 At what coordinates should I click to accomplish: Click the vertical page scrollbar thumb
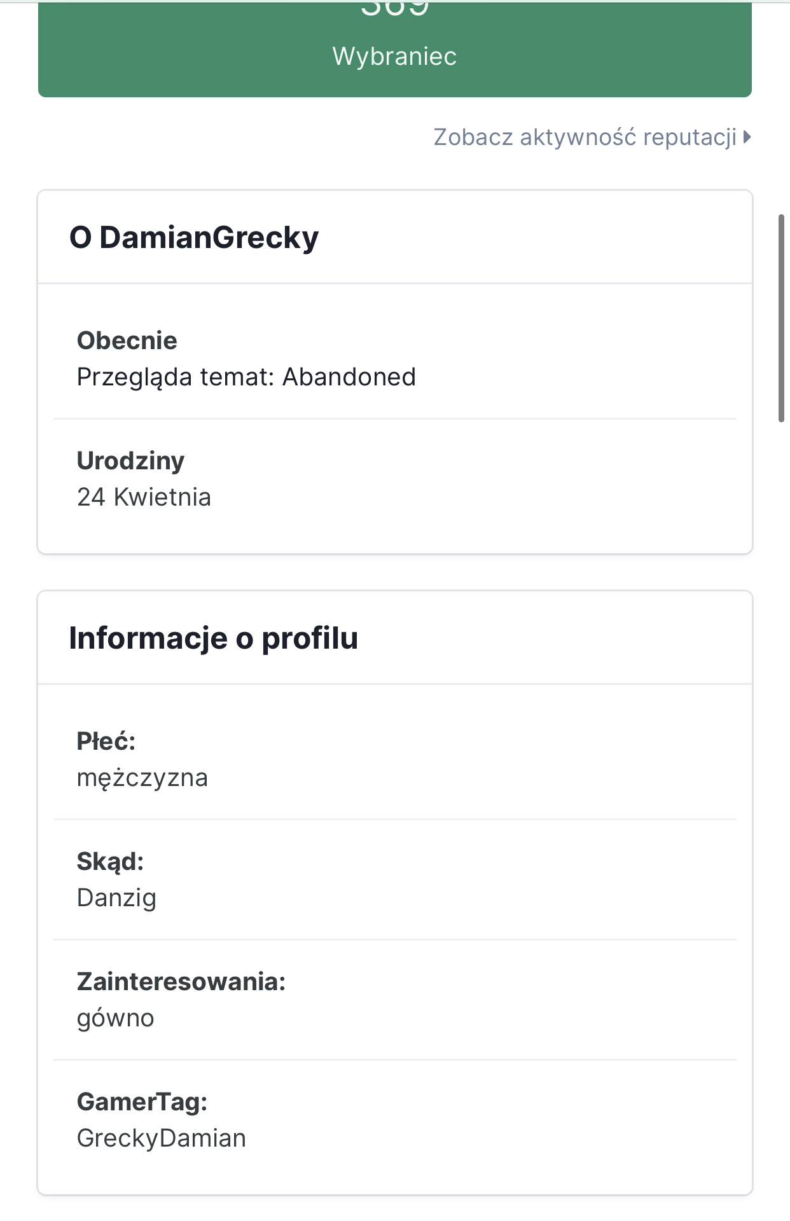782,318
